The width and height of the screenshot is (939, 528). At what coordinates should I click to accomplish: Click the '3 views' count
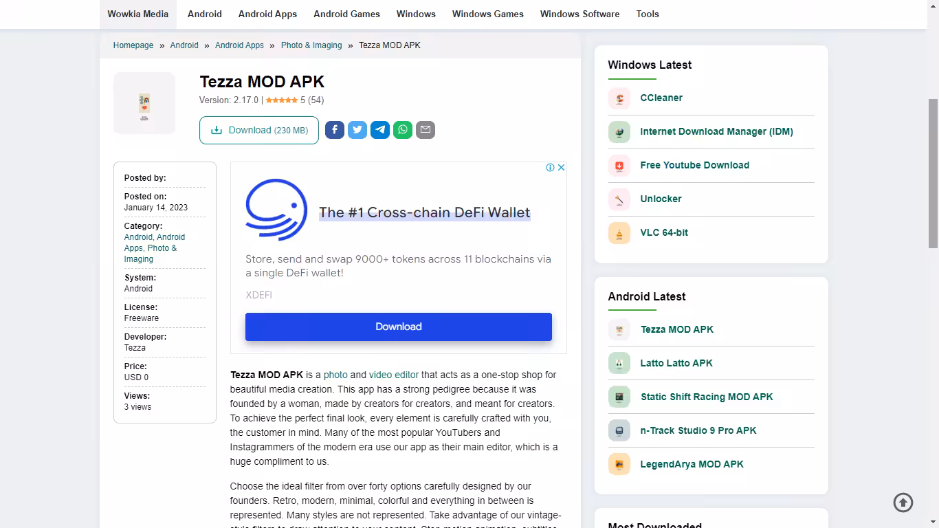137,407
